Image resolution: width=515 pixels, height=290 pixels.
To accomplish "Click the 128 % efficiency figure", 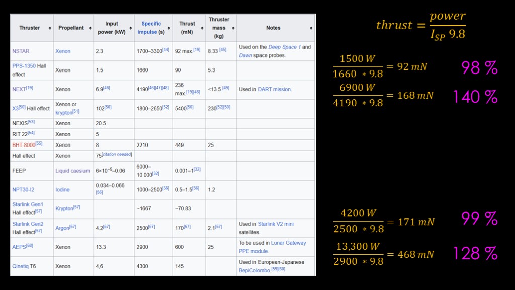I will pos(475,254).
